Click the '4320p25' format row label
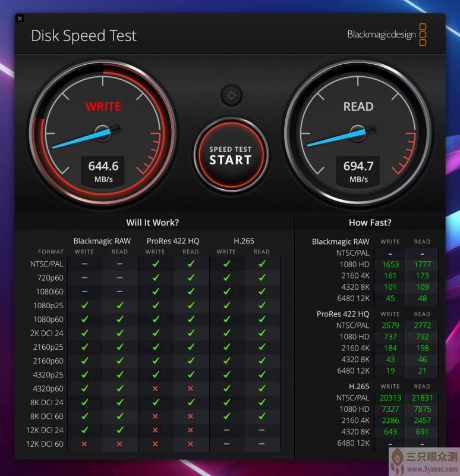Image resolution: width=460 pixels, height=476 pixels. 48,375
